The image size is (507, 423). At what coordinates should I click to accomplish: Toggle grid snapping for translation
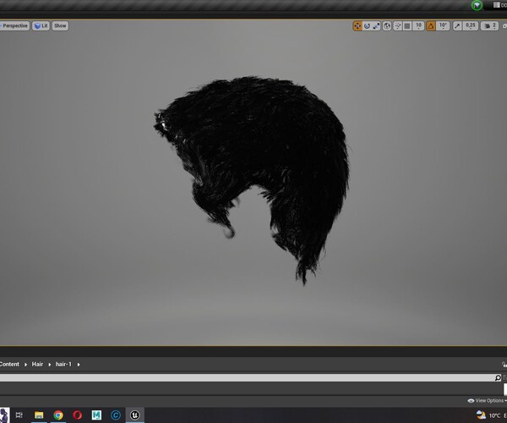(x=407, y=26)
